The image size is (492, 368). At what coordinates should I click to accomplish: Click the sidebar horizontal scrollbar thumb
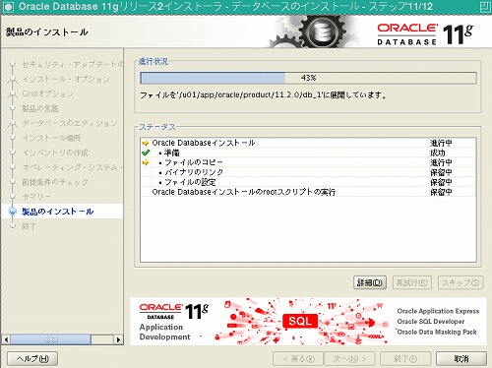(50, 339)
